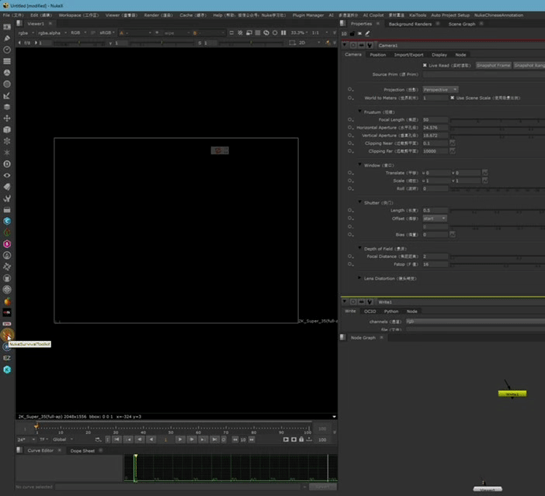Toggle animation button for Focal Distance
Image resolution: width=545 pixels, height=496 pixels.
(x=350, y=257)
